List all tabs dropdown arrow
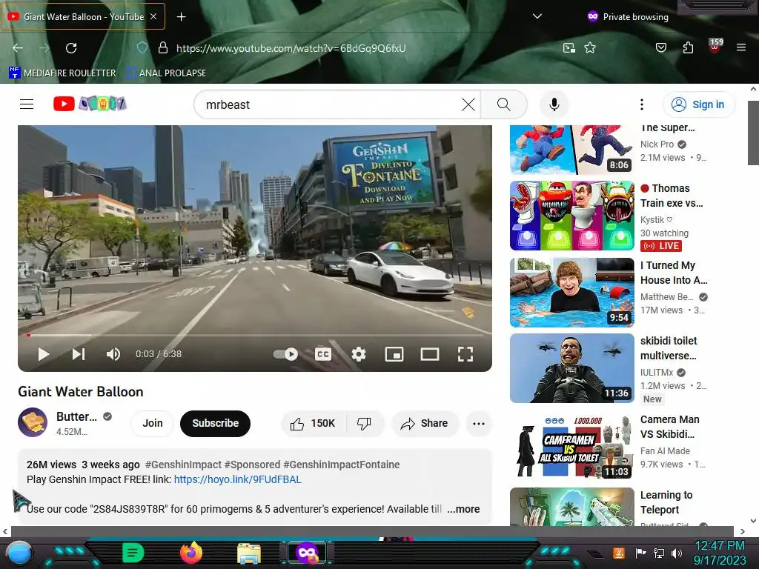Image resolution: width=759 pixels, height=569 pixels. coord(537,16)
